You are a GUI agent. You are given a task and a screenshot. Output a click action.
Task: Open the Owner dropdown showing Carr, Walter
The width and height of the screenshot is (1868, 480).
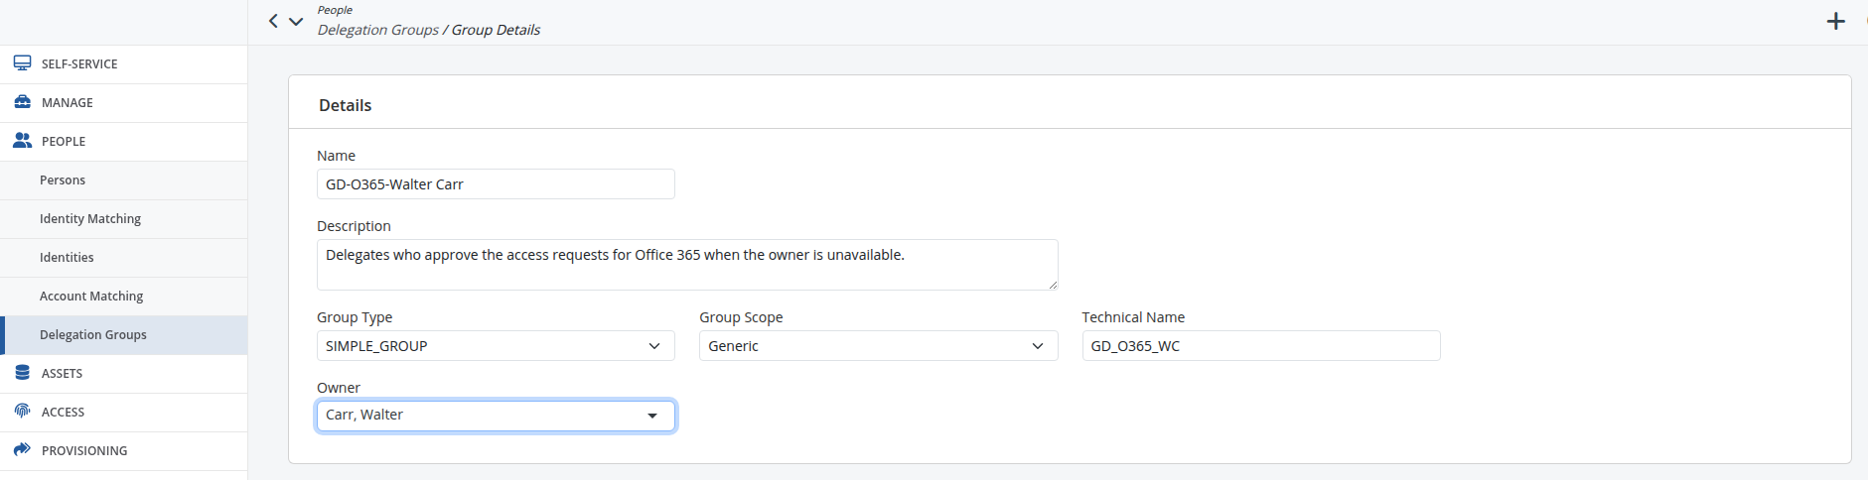tap(496, 416)
